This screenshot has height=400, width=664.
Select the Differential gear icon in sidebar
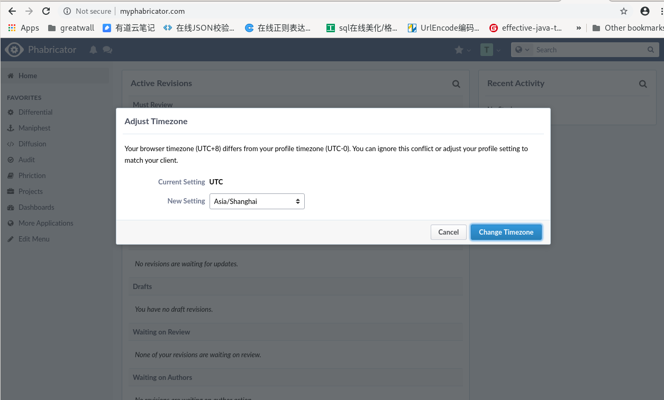pyautogui.click(x=12, y=112)
